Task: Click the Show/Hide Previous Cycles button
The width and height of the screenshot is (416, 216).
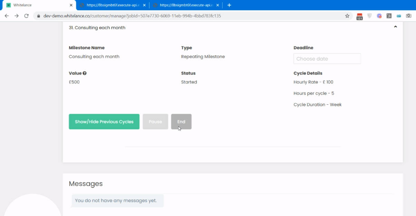Action: pyautogui.click(x=104, y=122)
